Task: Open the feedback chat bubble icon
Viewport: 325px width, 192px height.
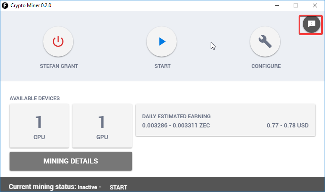Action: click(311, 24)
